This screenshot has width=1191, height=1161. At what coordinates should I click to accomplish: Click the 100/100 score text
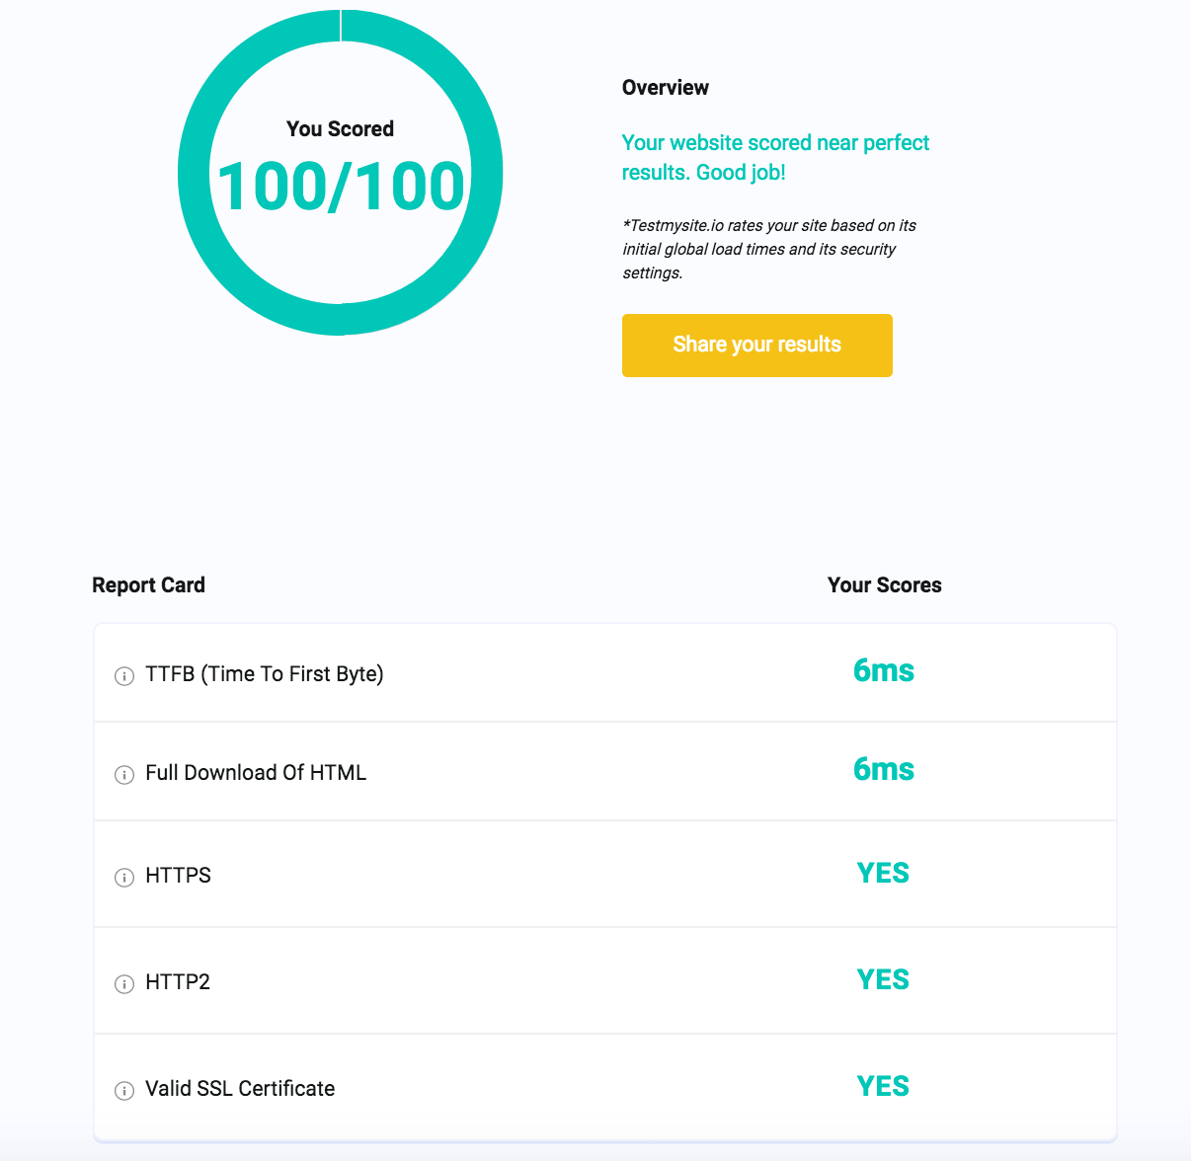(341, 187)
